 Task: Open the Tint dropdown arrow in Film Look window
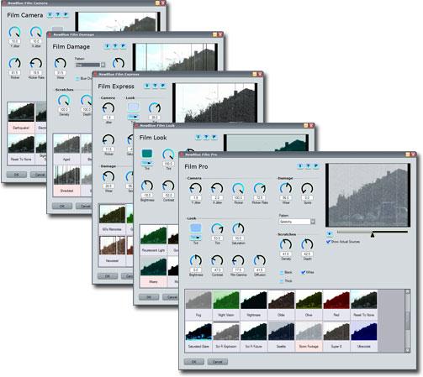[x=147, y=163]
